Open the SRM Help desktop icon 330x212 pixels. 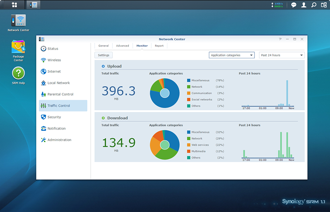tap(19, 73)
